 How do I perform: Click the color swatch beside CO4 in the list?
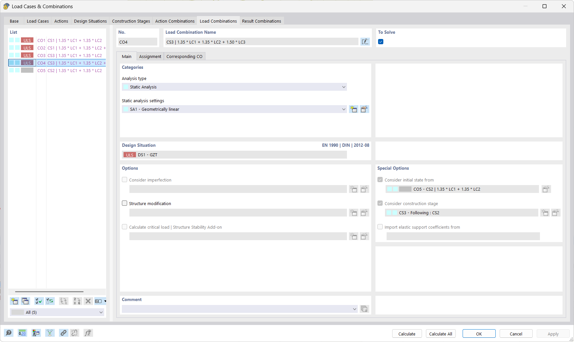(x=12, y=63)
